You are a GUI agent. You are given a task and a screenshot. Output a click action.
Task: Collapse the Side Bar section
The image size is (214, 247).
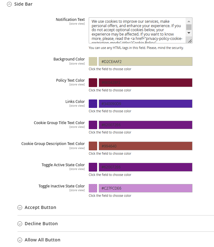tap(20, 4)
